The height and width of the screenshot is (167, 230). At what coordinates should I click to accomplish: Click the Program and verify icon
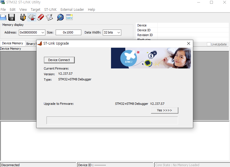[x=49, y=17]
